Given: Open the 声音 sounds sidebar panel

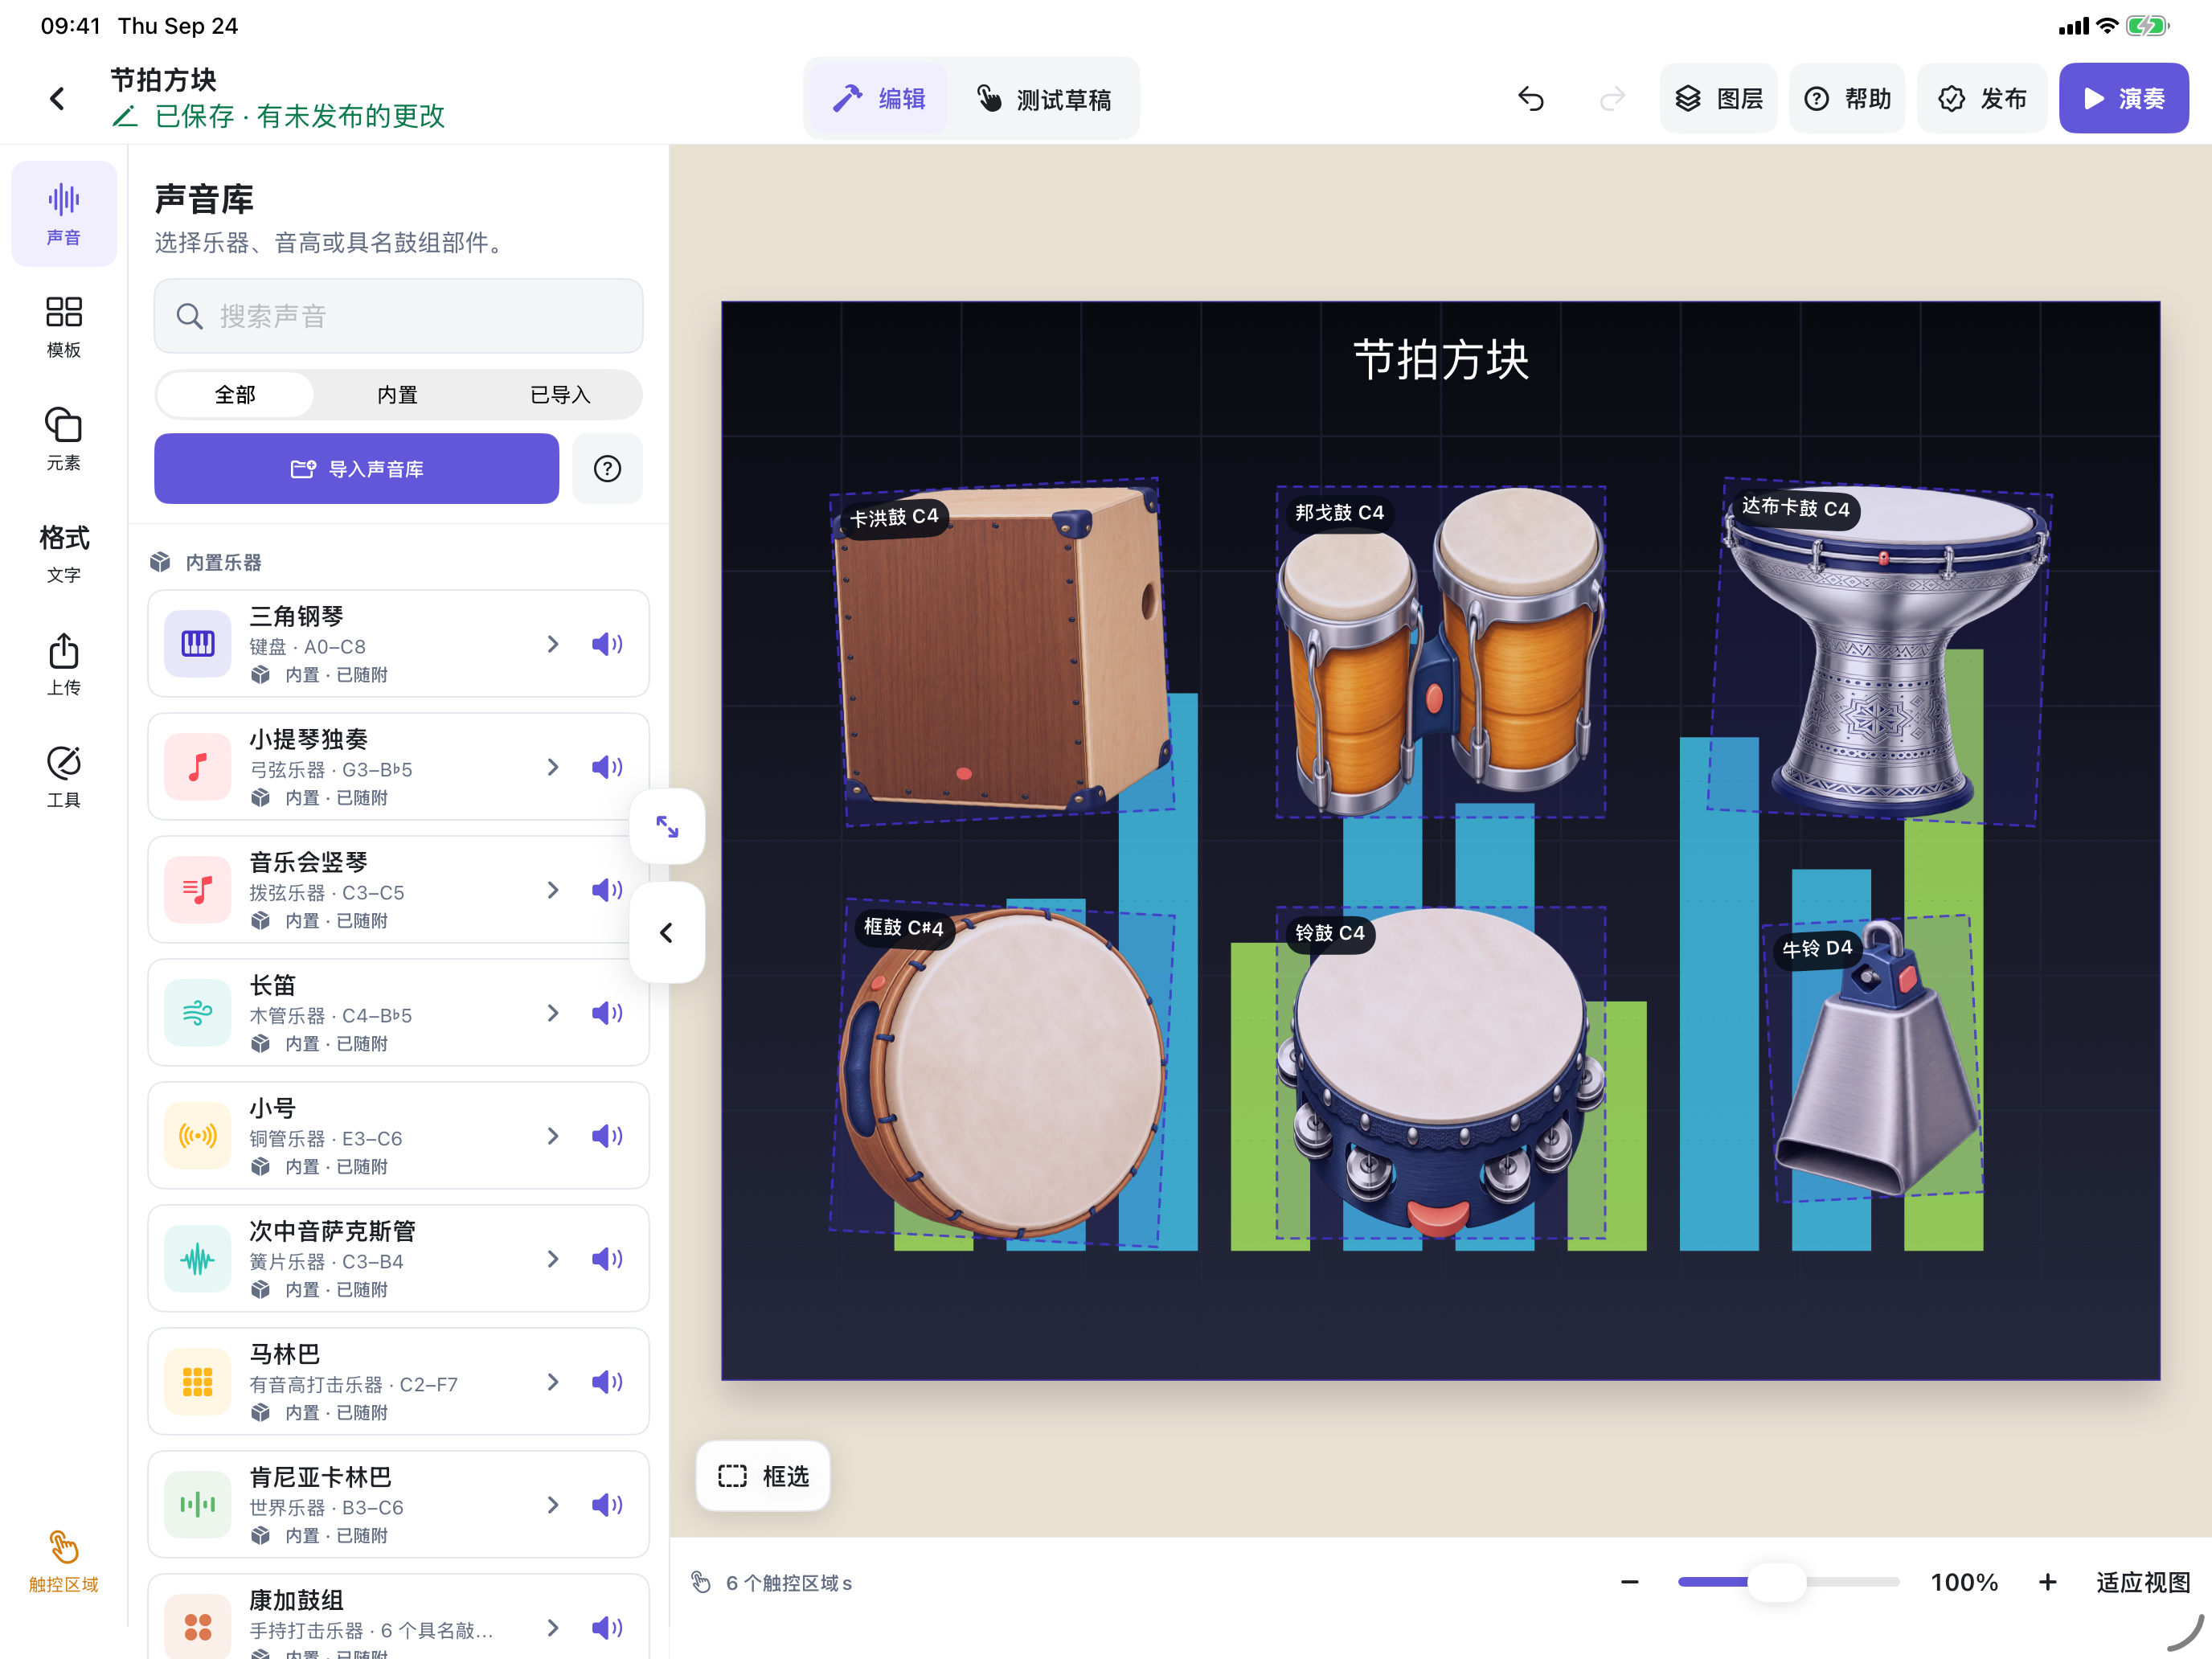Looking at the screenshot, I should pos(63,214).
